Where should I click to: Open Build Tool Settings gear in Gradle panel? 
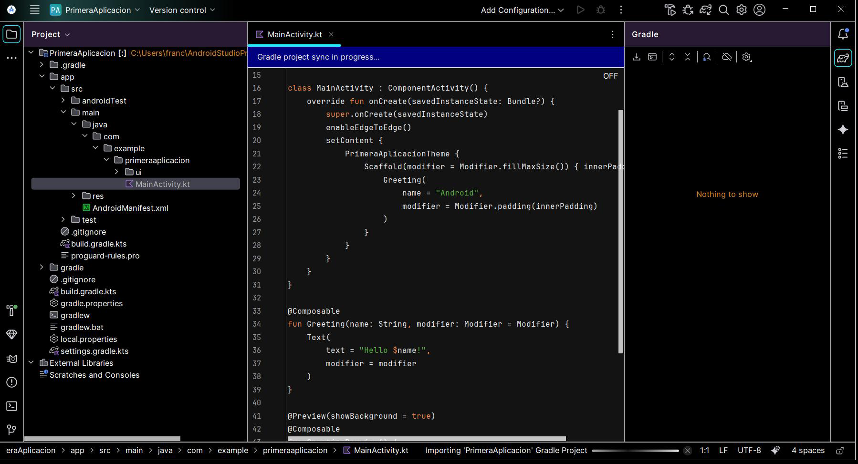[x=747, y=57]
